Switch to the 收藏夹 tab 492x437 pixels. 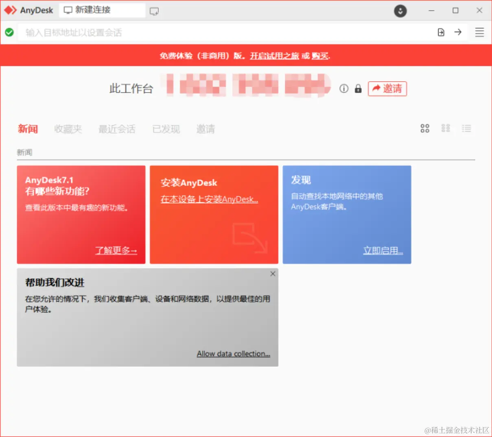[68, 129]
